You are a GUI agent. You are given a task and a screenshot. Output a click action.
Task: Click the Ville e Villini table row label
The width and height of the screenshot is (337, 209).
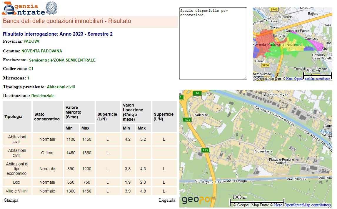pos(17,191)
